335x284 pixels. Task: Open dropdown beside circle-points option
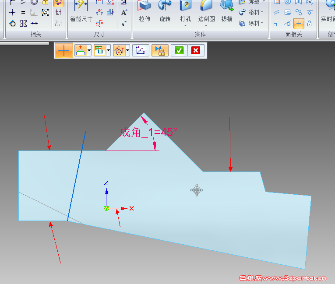pos(127,51)
